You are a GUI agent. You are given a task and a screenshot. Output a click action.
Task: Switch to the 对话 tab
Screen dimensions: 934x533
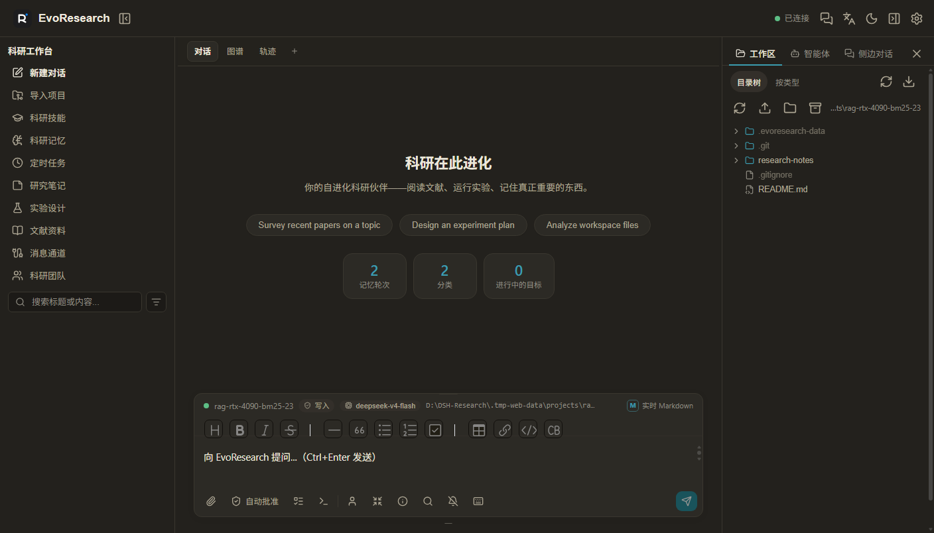pyautogui.click(x=202, y=51)
